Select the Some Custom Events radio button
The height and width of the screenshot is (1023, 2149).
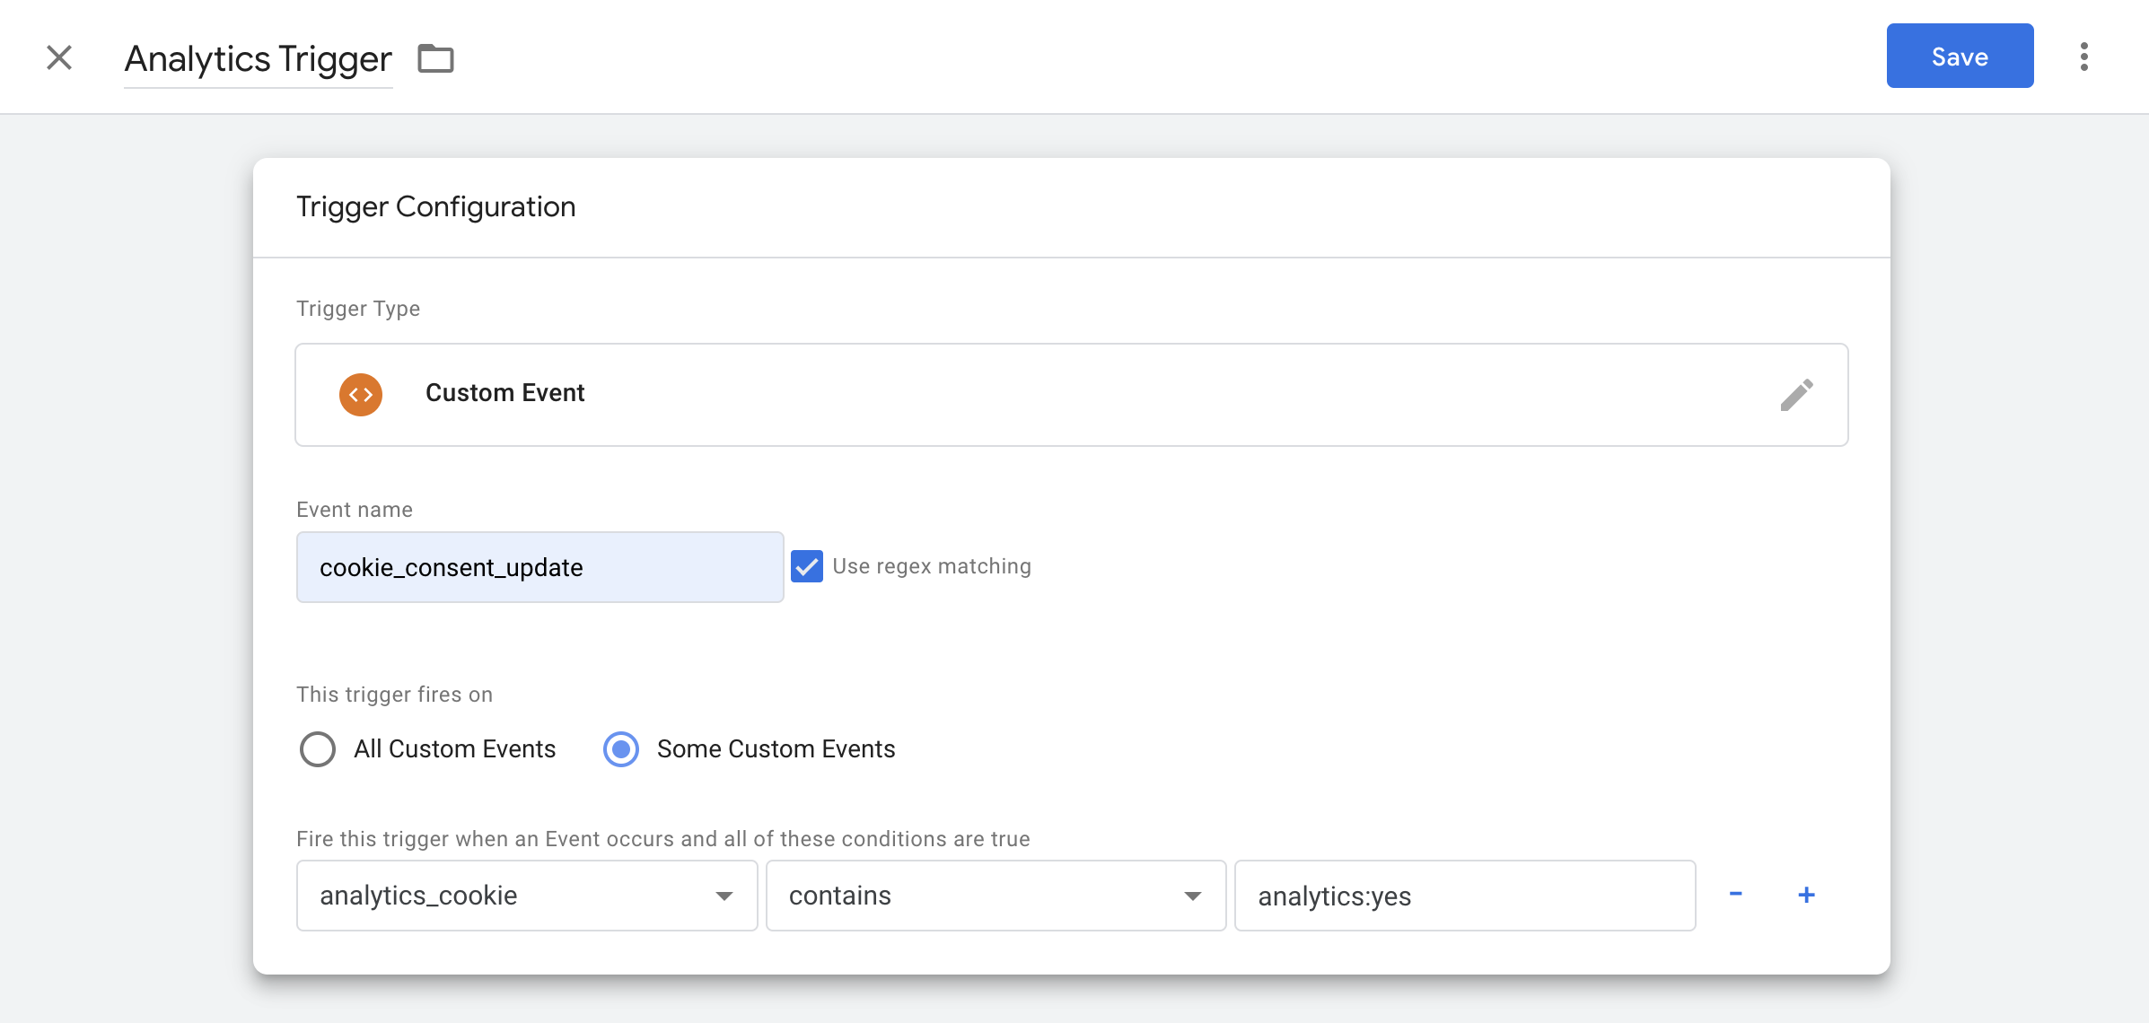[x=621, y=749]
